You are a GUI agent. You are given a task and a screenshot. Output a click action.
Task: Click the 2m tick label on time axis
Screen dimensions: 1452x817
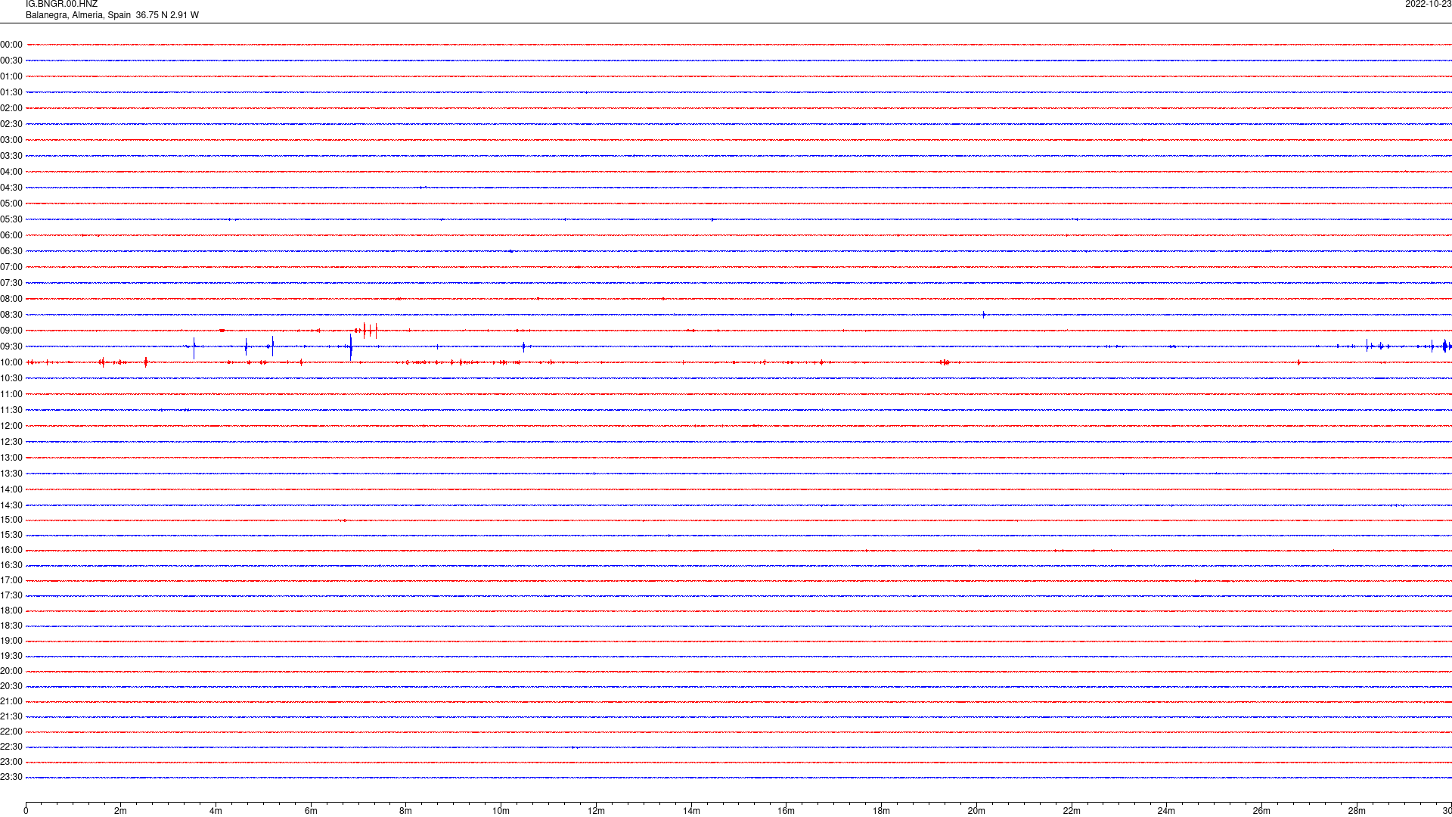pos(120,811)
